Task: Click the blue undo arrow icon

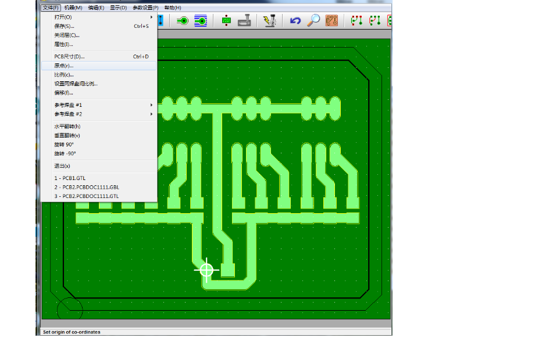Action: (x=295, y=21)
